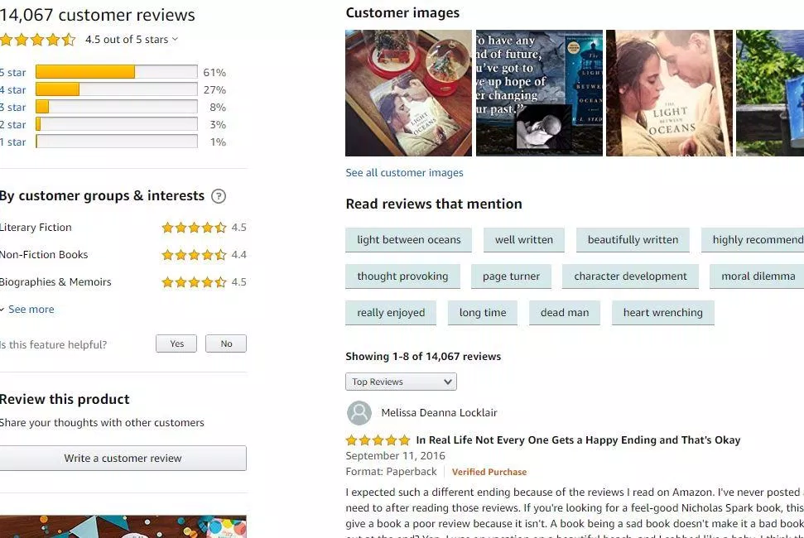Click No for feature helpful
804x538 pixels.
point(226,343)
